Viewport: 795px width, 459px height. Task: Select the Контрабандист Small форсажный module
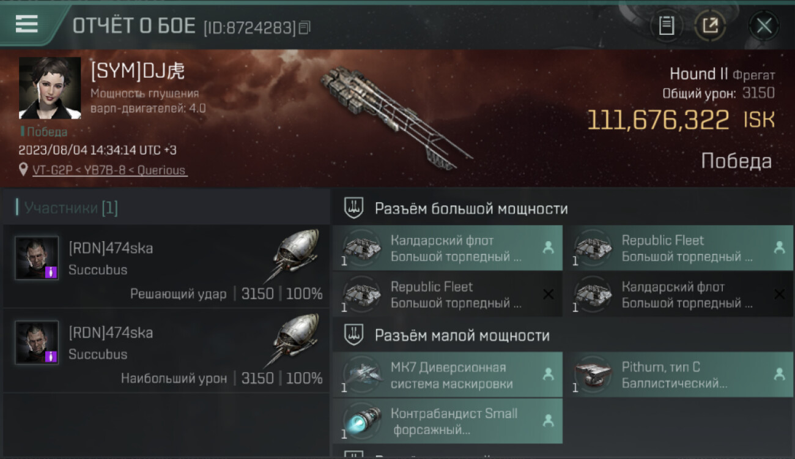click(x=448, y=421)
